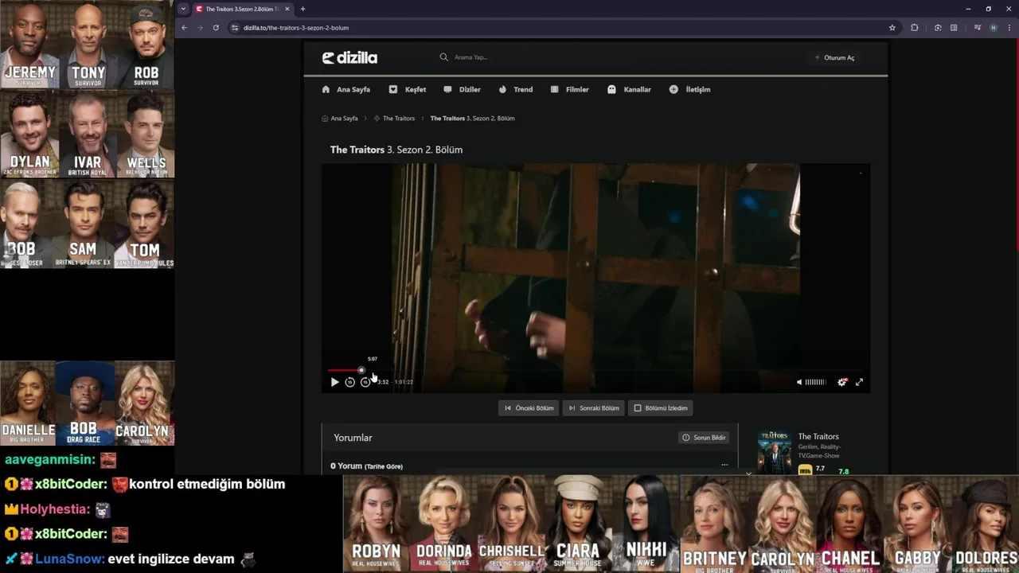The height and width of the screenshot is (573, 1019).
Task: Open the browser extensions puzzle icon
Action: pos(915,28)
